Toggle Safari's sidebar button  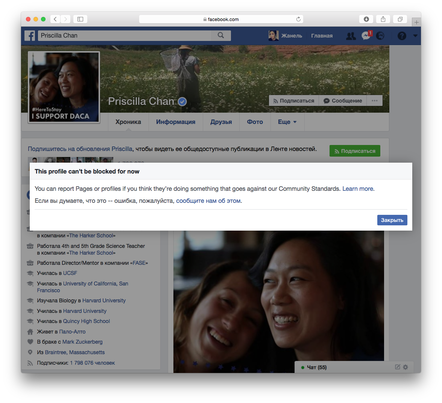(x=81, y=19)
